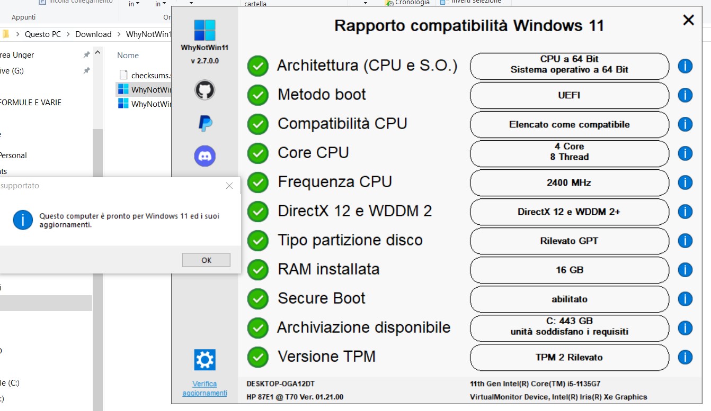Show info for Metodo boot row
Image resolution: width=711 pixels, height=411 pixels.
(685, 95)
